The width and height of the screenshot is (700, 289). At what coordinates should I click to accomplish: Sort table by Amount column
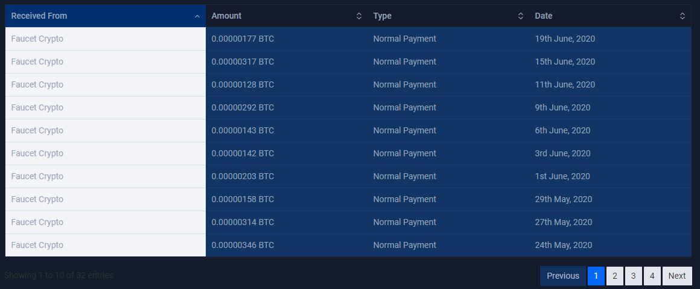click(x=287, y=16)
